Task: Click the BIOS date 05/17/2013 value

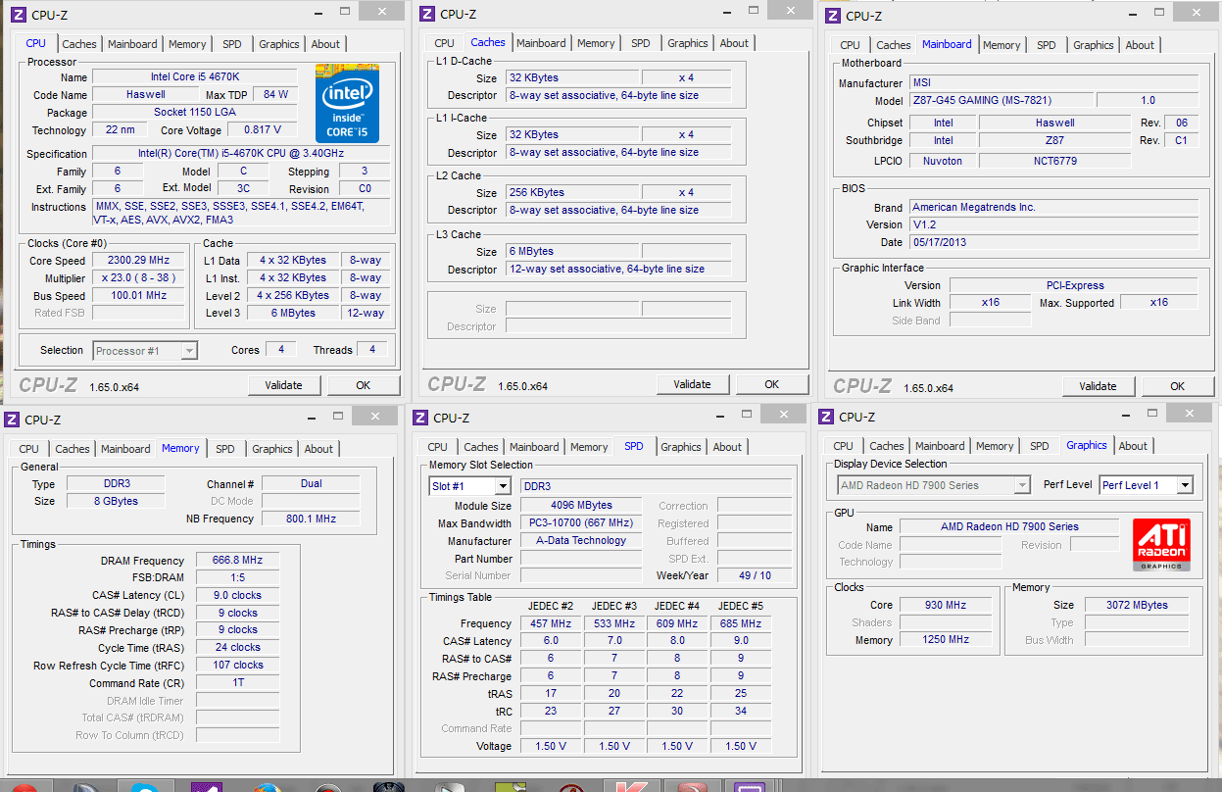Action: click(1053, 243)
